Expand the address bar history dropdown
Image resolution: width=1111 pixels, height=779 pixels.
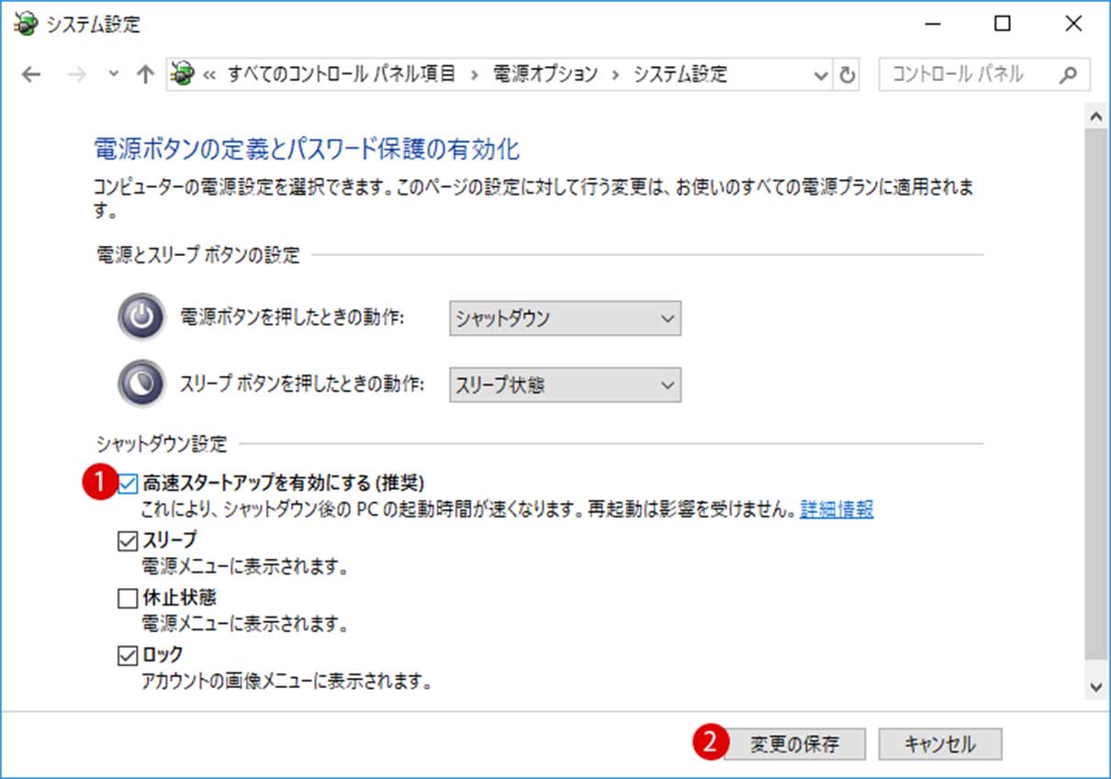(x=822, y=75)
